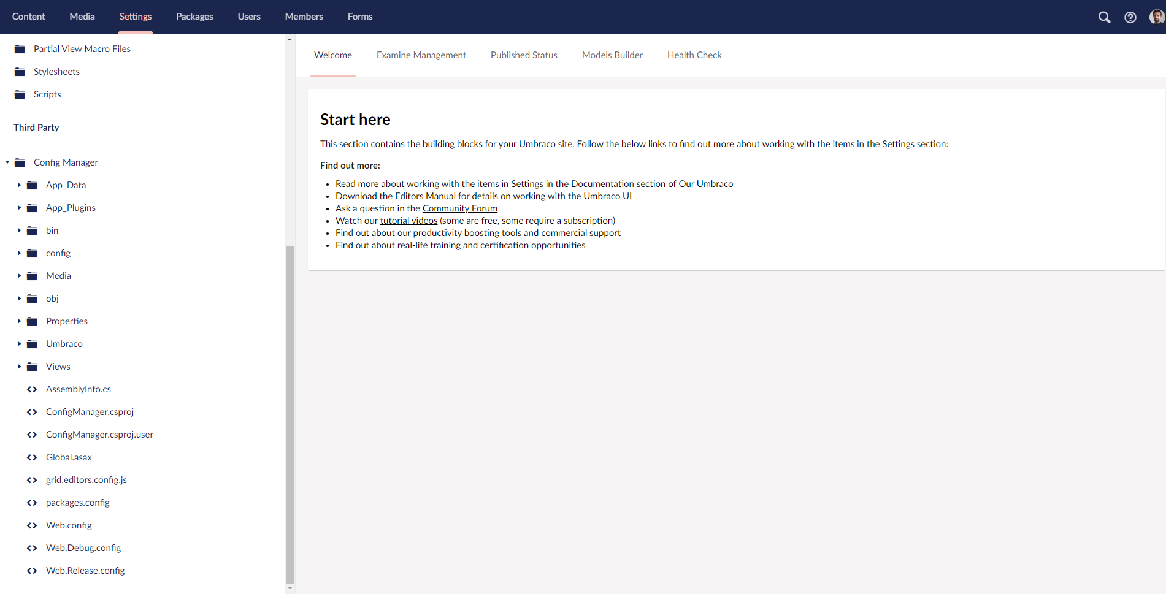1166x594 pixels.
Task: Collapse the Config Manager tree node
Action: point(7,162)
